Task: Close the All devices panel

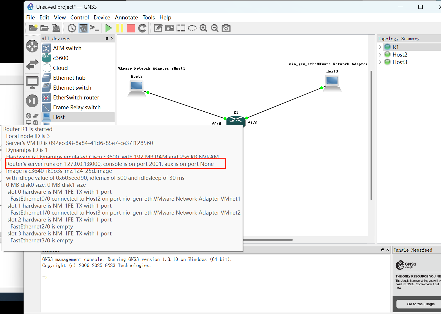Action: point(112,39)
